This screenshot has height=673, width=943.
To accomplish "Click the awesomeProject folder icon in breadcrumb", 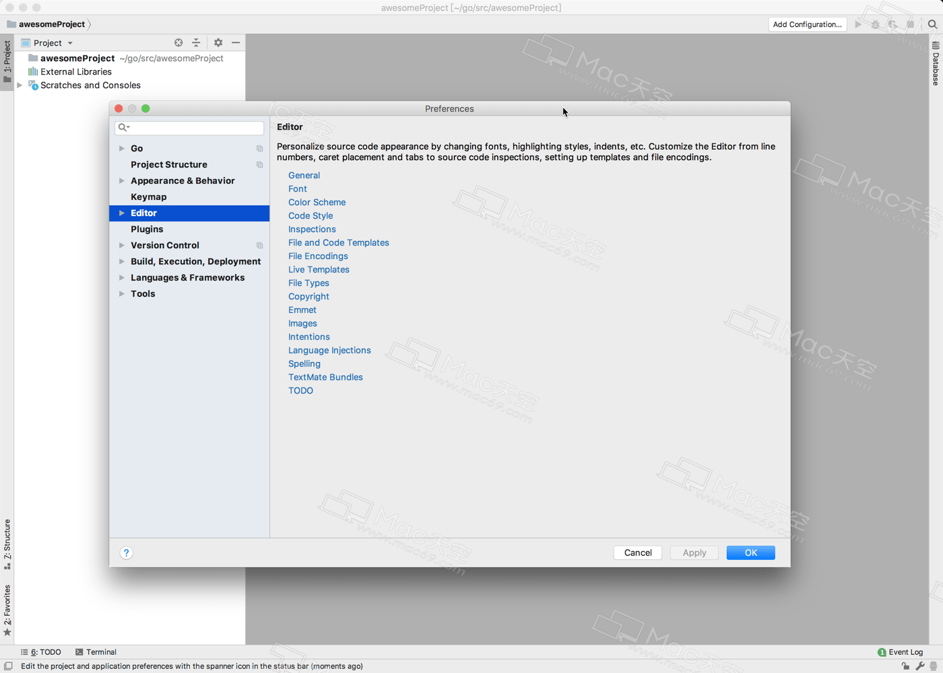I will [11, 24].
